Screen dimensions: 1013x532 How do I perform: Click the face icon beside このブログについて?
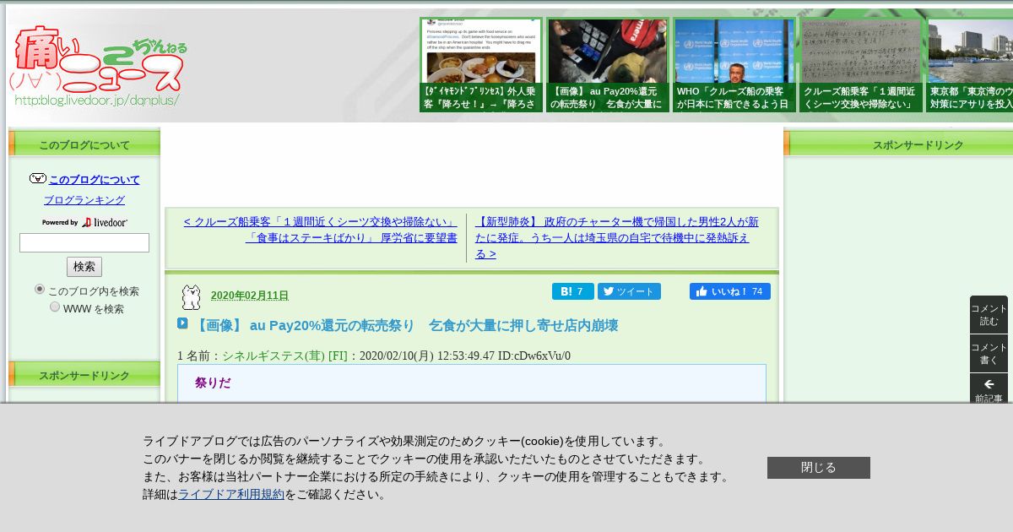(x=37, y=178)
